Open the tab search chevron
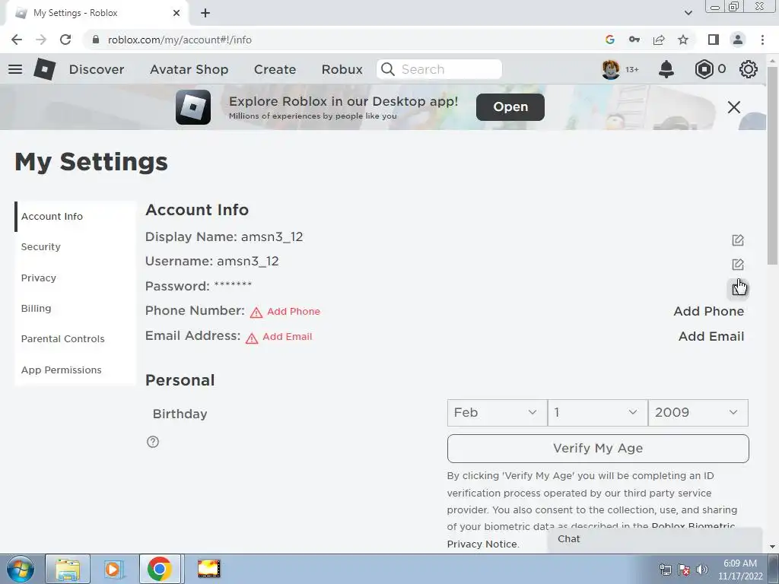The height and width of the screenshot is (584, 779). click(688, 13)
